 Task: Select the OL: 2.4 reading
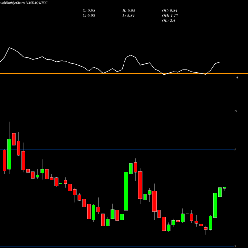tap(169, 21)
